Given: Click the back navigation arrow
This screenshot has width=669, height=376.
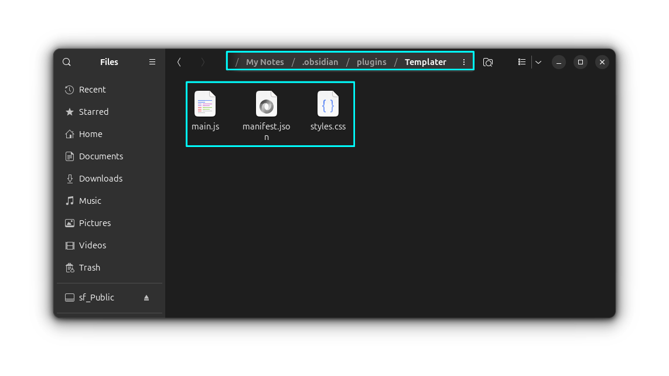Looking at the screenshot, I should point(179,61).
